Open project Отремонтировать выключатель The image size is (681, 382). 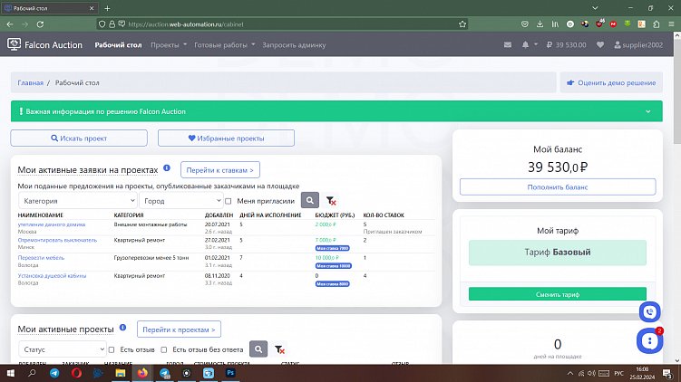[57, 240]
